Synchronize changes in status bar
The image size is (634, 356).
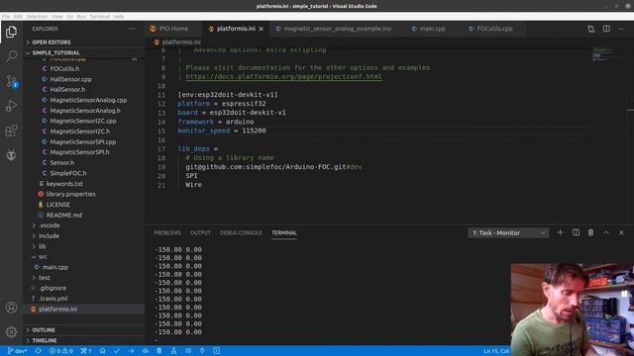pyautogui.click(x=39, y=351)
